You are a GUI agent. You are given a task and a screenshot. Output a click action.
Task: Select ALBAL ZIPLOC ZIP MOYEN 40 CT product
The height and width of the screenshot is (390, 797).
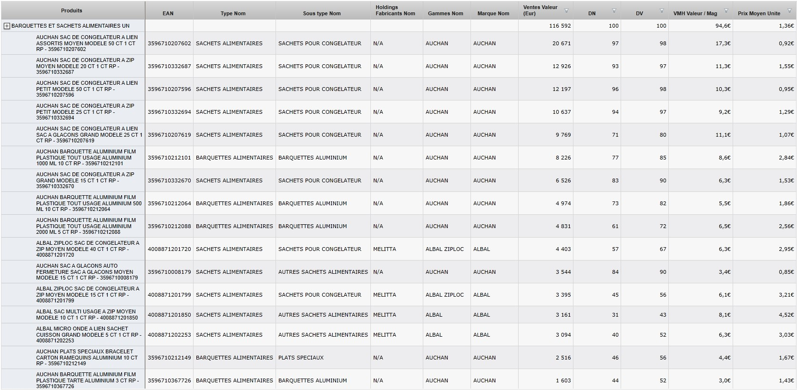tap(88, 249)
